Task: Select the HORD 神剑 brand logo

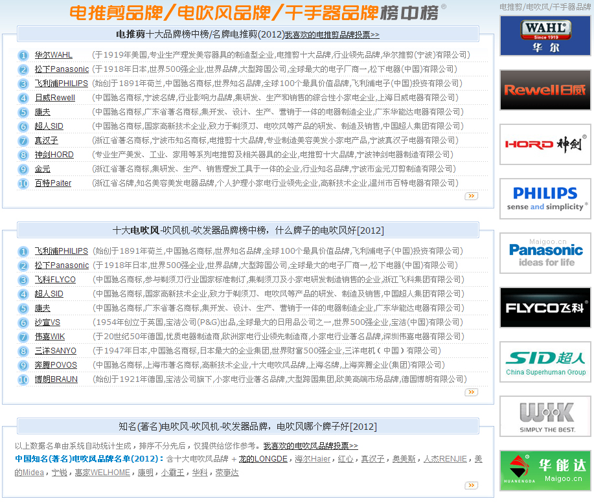Action: pos(545,144)
